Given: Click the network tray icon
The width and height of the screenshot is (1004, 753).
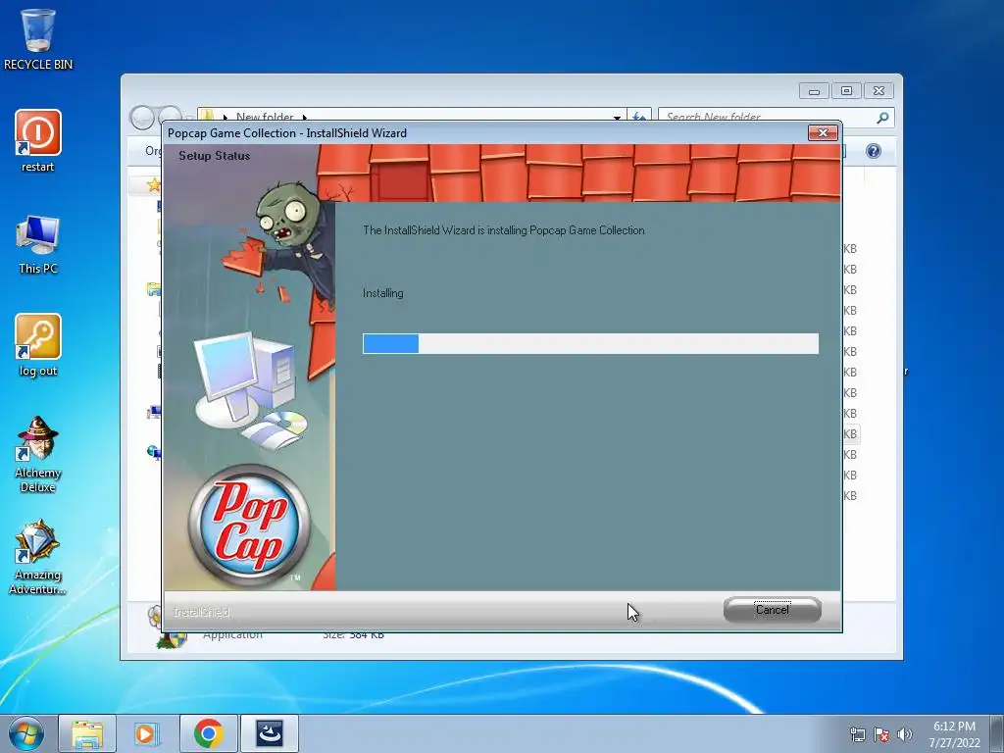Looking at the screenshot, I should (857, 734).
